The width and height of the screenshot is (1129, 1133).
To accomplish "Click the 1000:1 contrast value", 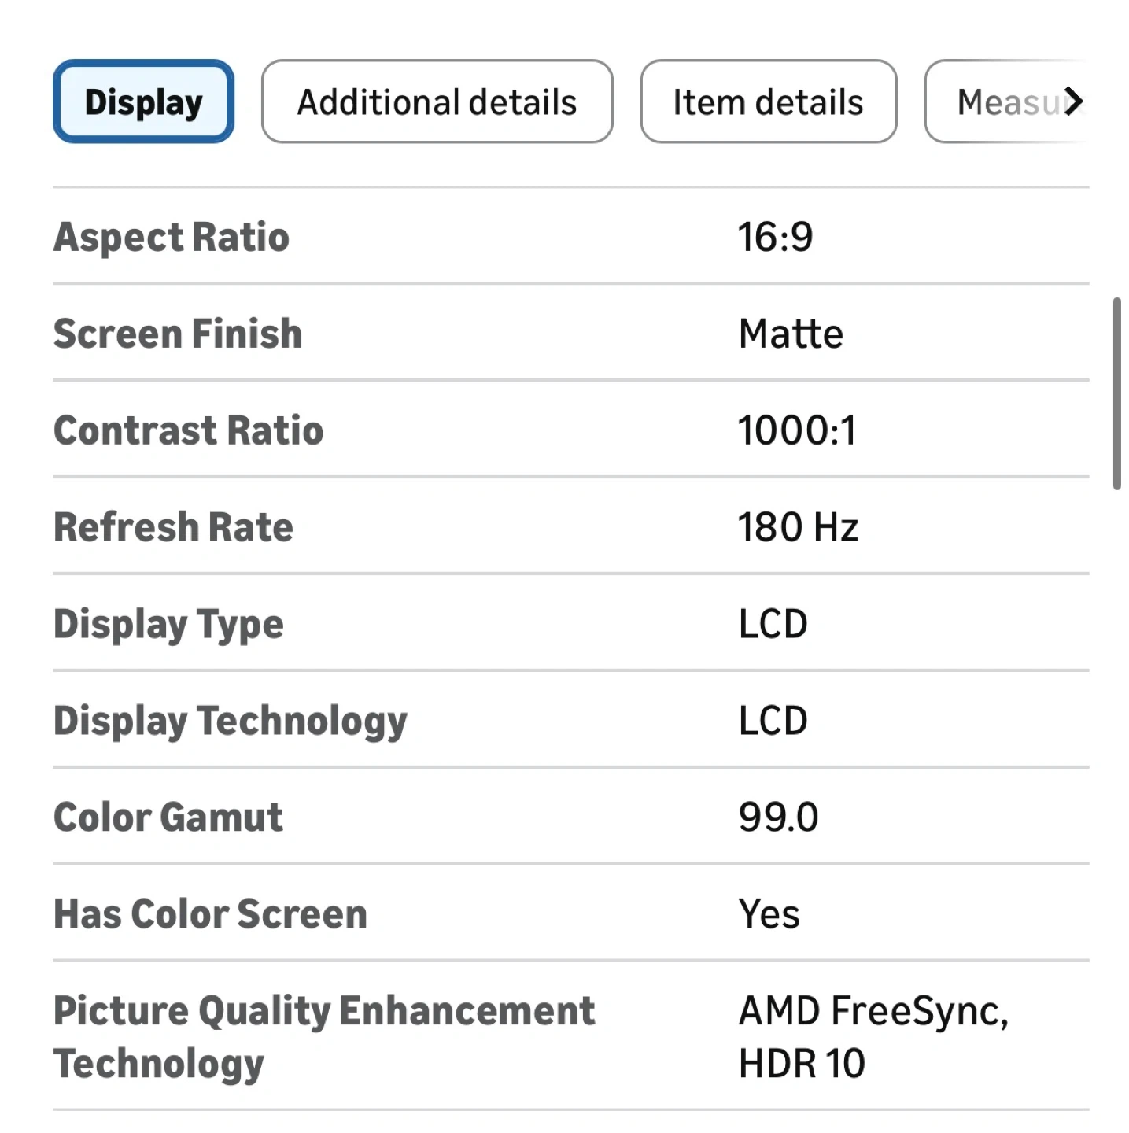I will click(x=796, y=430).
